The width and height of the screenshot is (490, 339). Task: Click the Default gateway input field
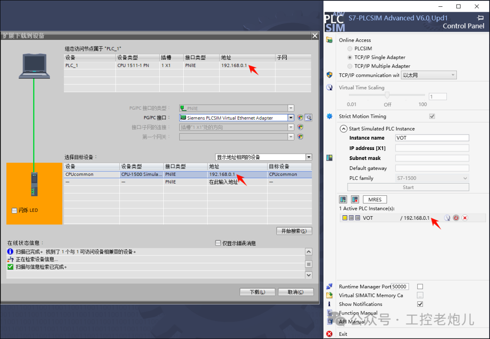[432, 168]
